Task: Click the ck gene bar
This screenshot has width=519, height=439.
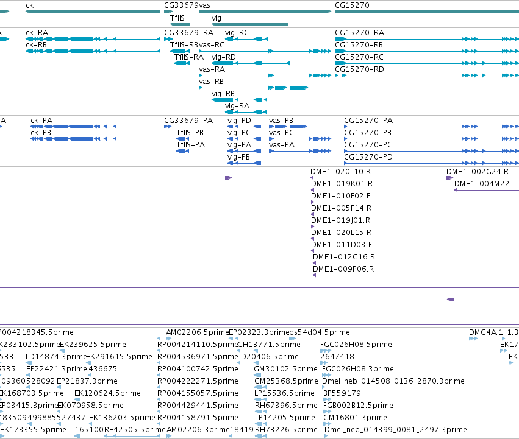Action: 93,12
